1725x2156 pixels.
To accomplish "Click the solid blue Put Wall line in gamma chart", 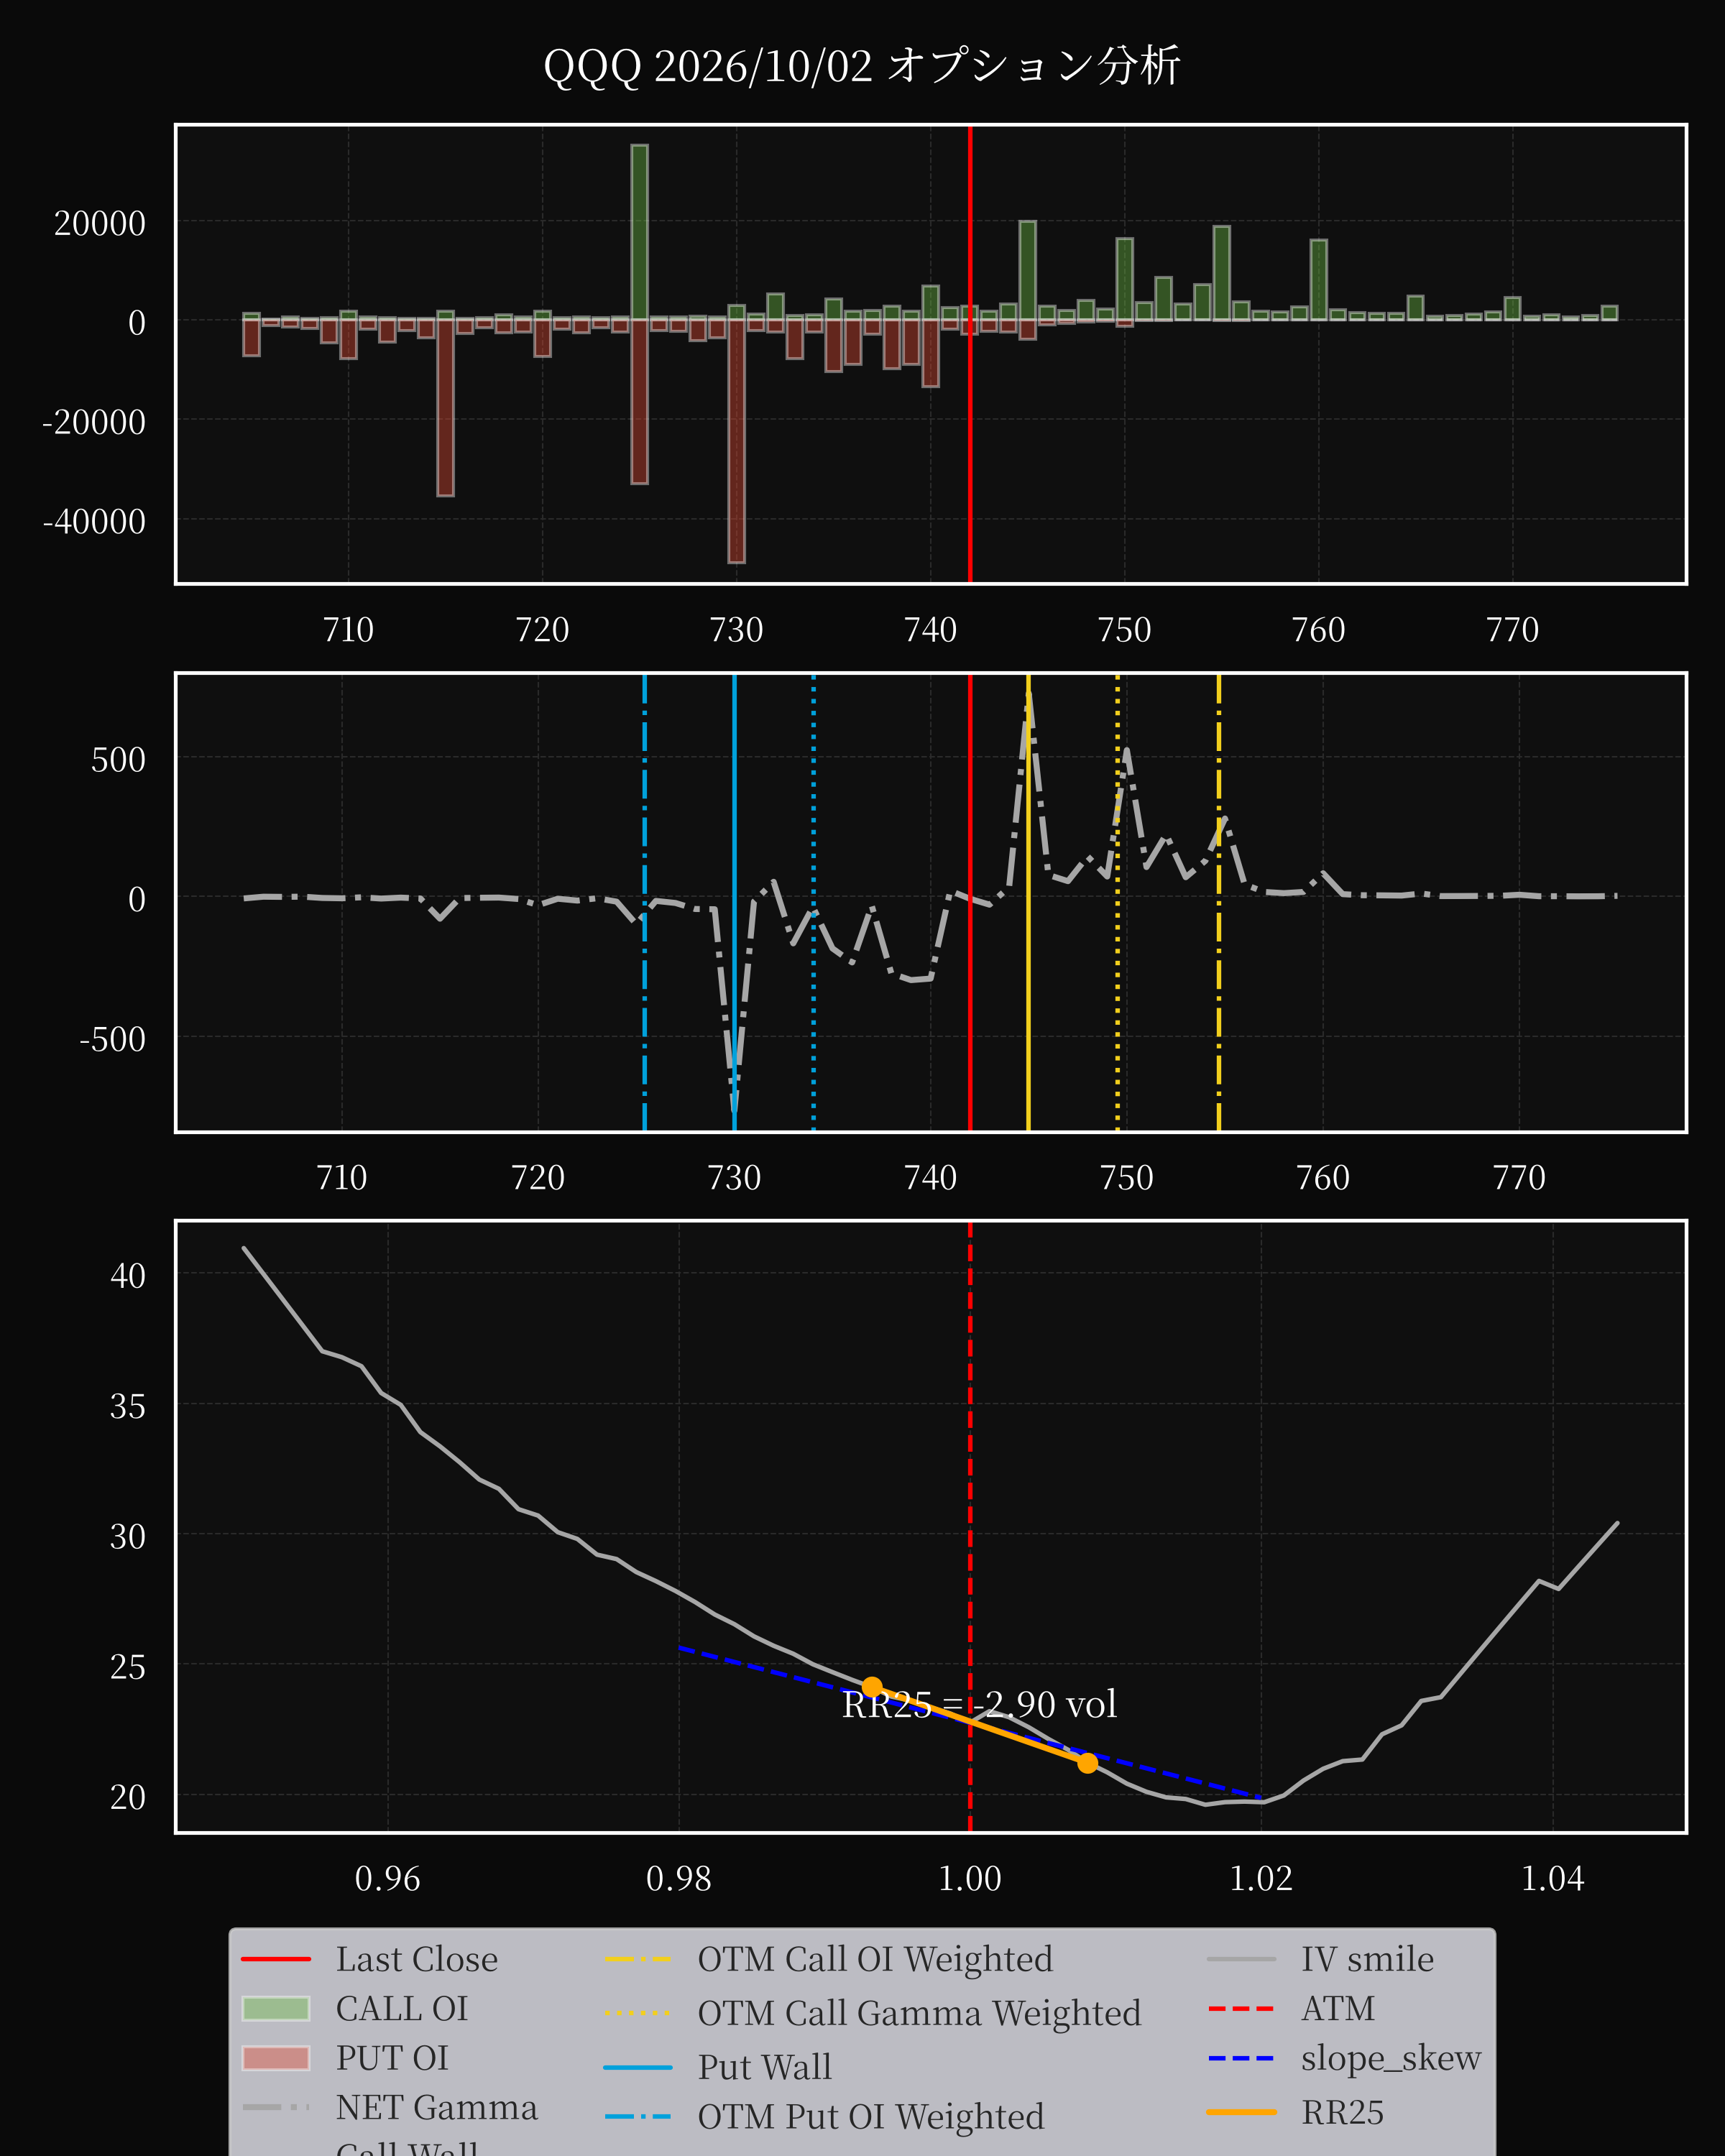I will point(734,903).
